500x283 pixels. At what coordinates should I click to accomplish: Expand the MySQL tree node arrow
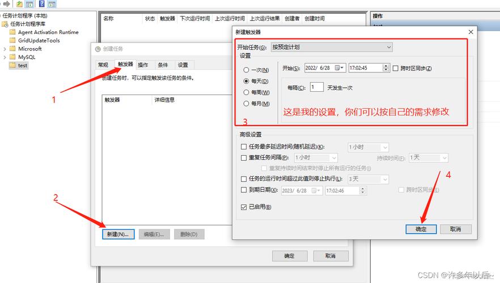click(x=5, y=57)
